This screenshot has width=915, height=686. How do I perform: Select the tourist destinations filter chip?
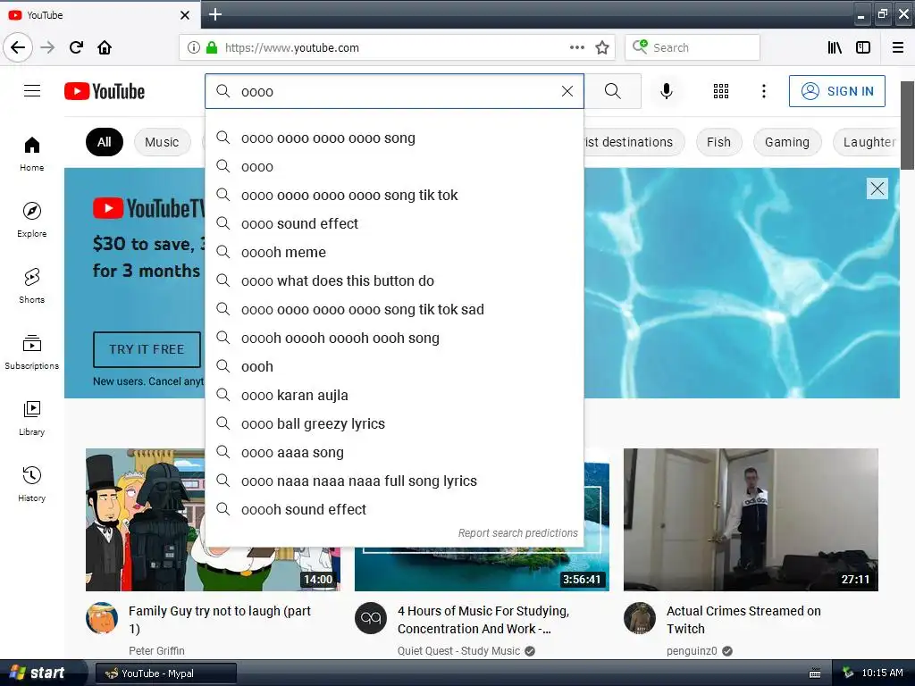coord(634,142)
